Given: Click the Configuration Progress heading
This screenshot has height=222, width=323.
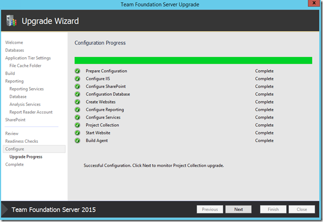Looking at the screenshot, I should 100,43.
